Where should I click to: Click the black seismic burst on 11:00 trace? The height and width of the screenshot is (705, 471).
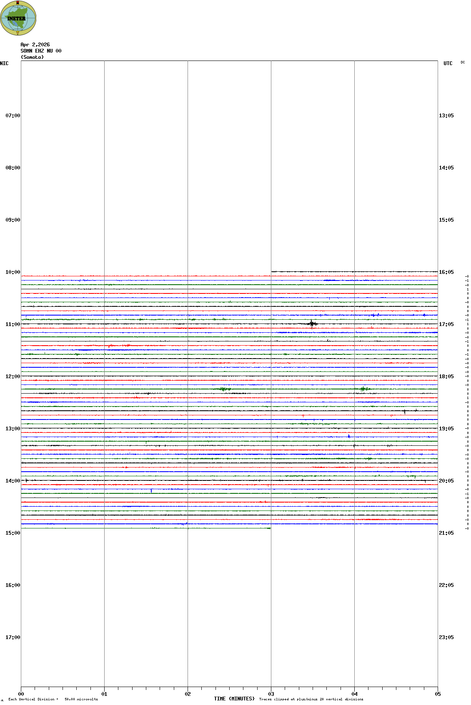312,323
